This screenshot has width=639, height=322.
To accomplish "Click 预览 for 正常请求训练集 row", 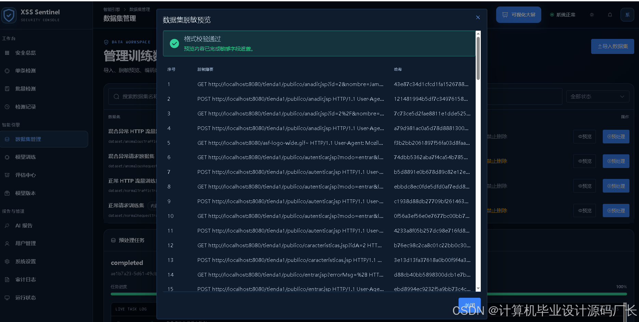I will point(585,211).
